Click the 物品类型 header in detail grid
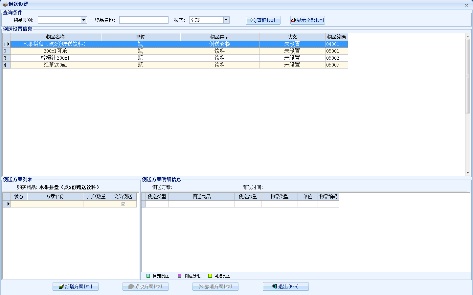Image resolution: width=473 pixels, height=295 pixels. coord(280,196)
